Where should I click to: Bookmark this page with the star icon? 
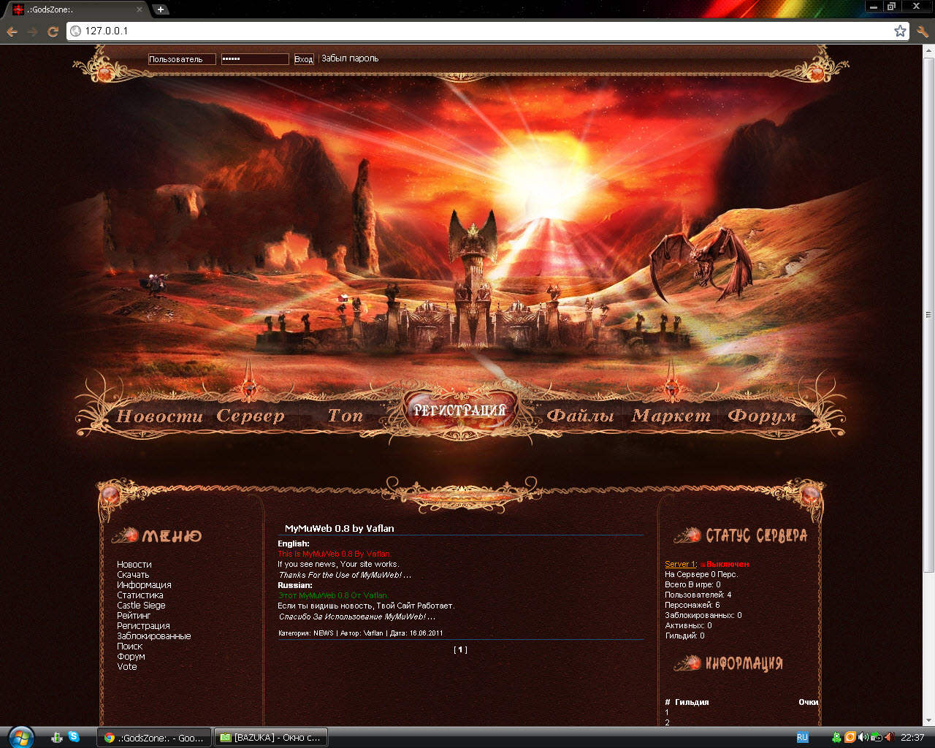(x=900, y=31)
